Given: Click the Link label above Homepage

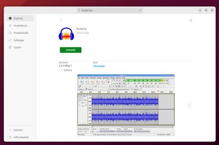Looking at the screenshot, I should [95, 63].
